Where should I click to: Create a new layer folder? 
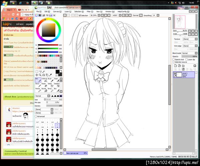click(x=183, y=66)
